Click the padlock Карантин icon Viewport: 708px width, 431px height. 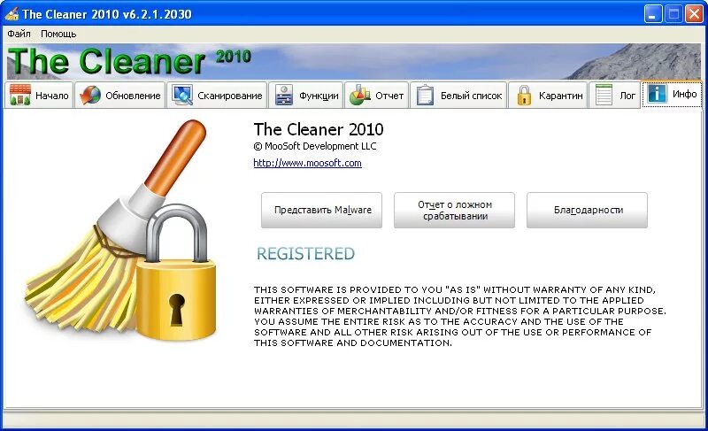[x=524, y=96]
